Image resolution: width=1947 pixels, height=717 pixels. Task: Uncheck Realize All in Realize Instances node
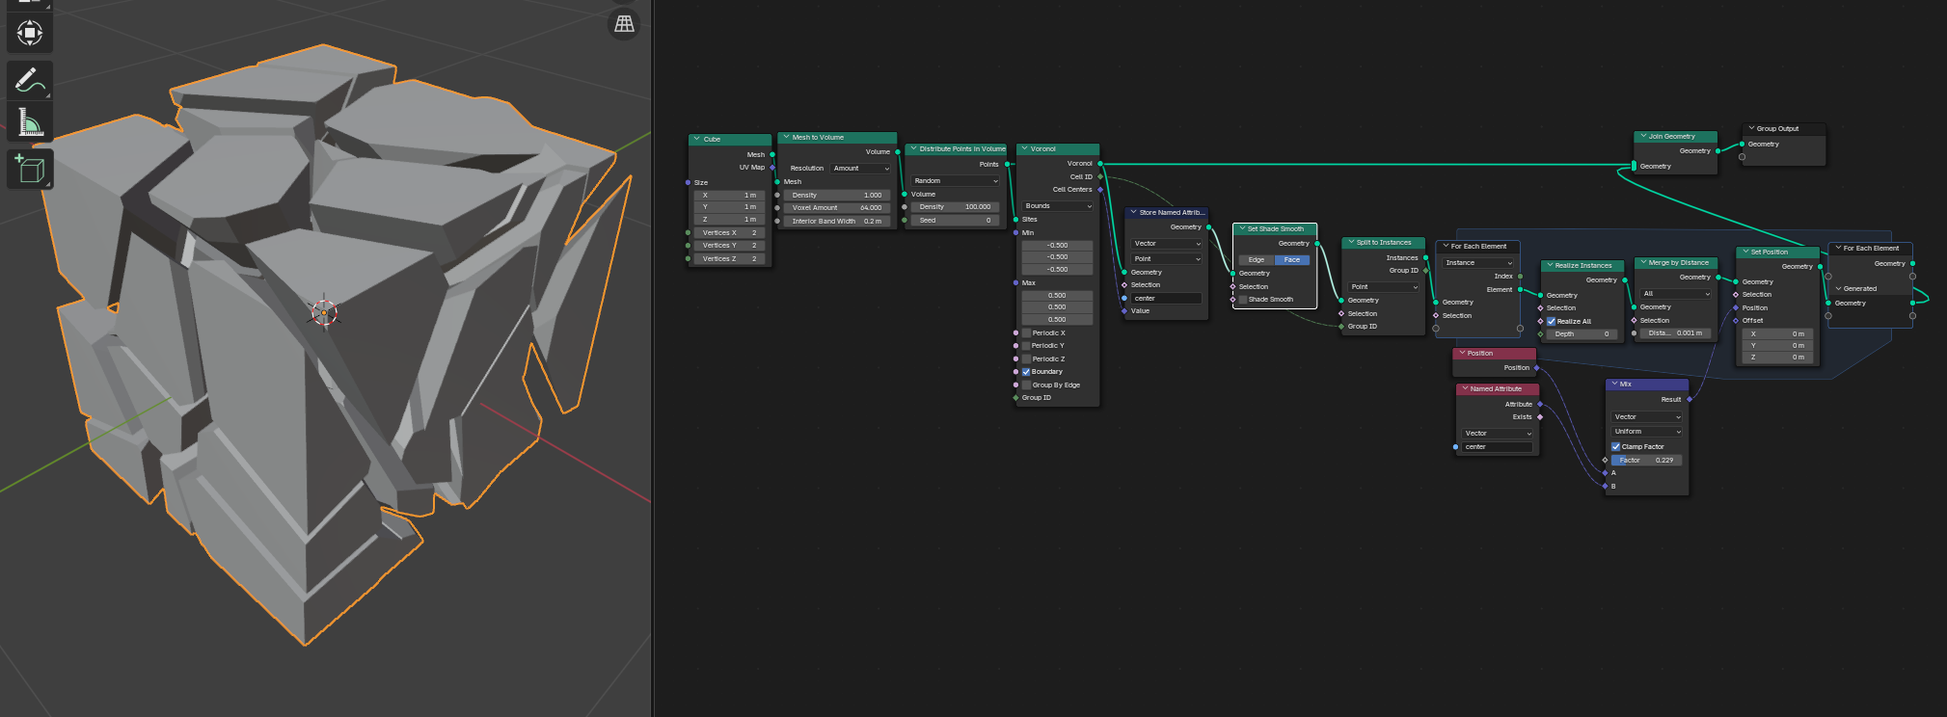point(1551,322)
